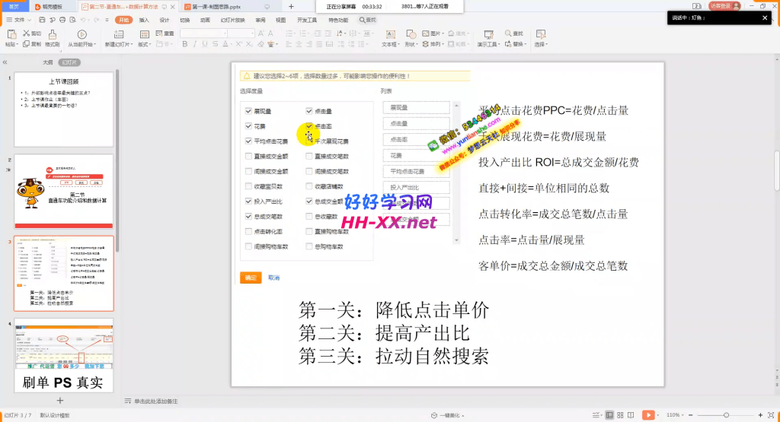This screenshot has height=422, width=780.
Task: Click the zoom slider handle
Action: pyautogui.click(x=726, y=415)
